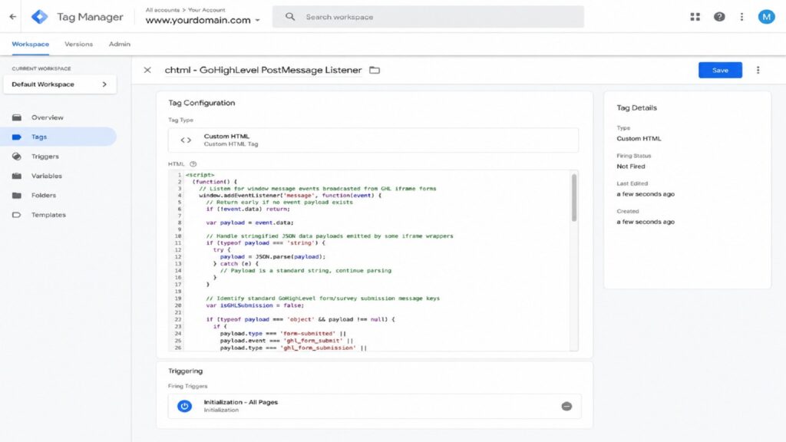Viewport: 786px width, 442px height.
Task: Click the Tag Details heading
Action: [636, 107]
